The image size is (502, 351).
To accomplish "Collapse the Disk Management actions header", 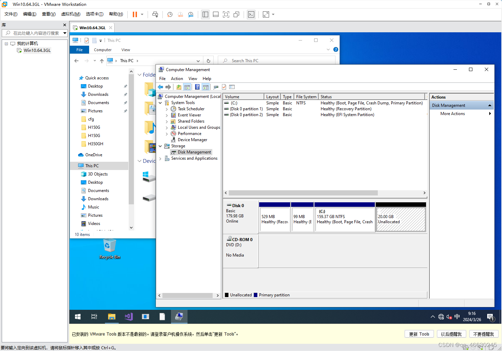I will coord(490,105).
